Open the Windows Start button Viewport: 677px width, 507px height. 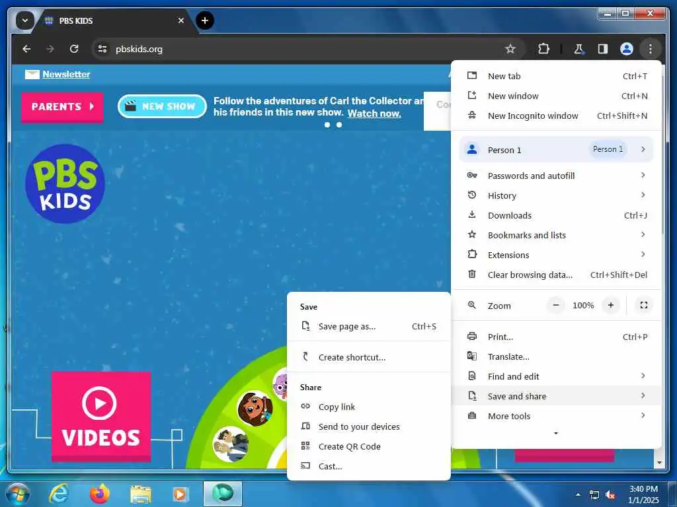click(x=17, y=494)
